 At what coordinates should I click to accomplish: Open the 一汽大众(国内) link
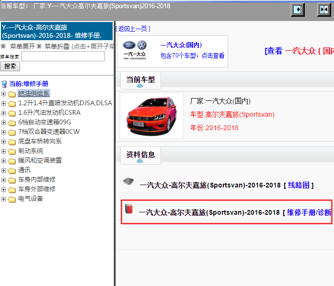click(181, 45)
